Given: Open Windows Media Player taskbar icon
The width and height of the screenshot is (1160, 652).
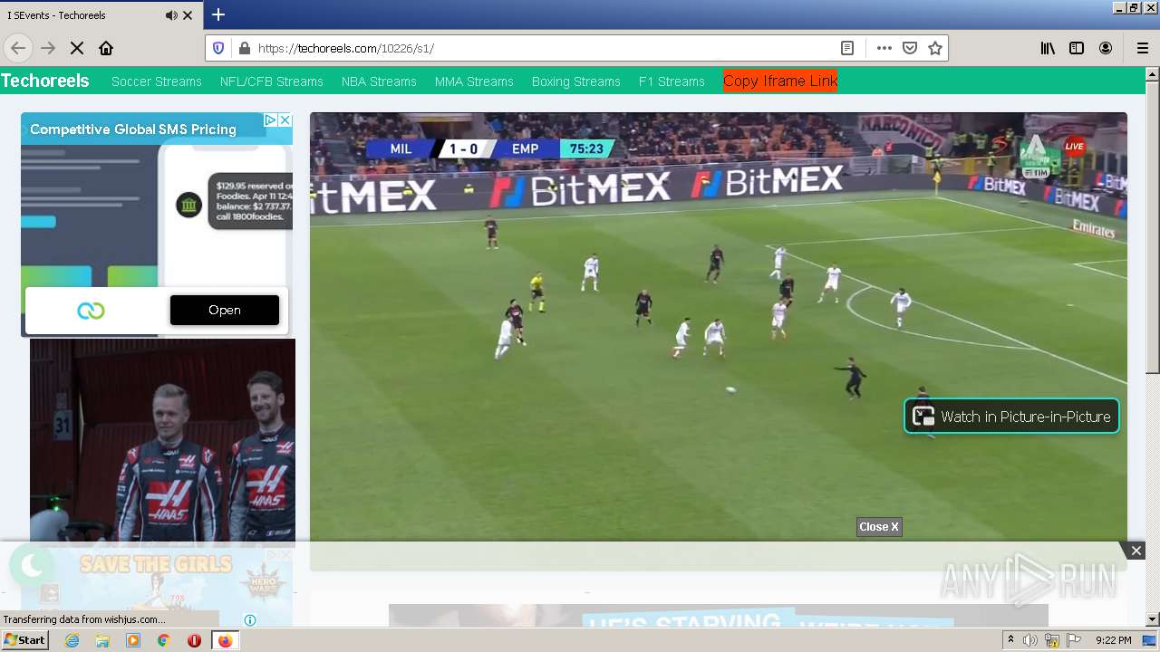Looking at the screenshot, I should click(133, 640).
